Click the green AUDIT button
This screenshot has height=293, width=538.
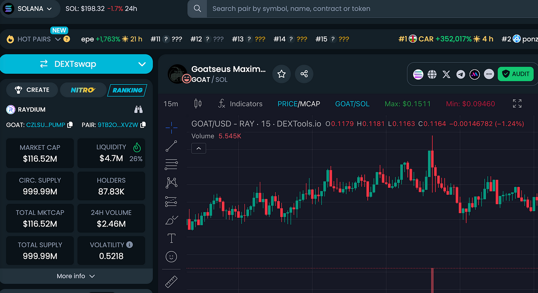[515, 74]
